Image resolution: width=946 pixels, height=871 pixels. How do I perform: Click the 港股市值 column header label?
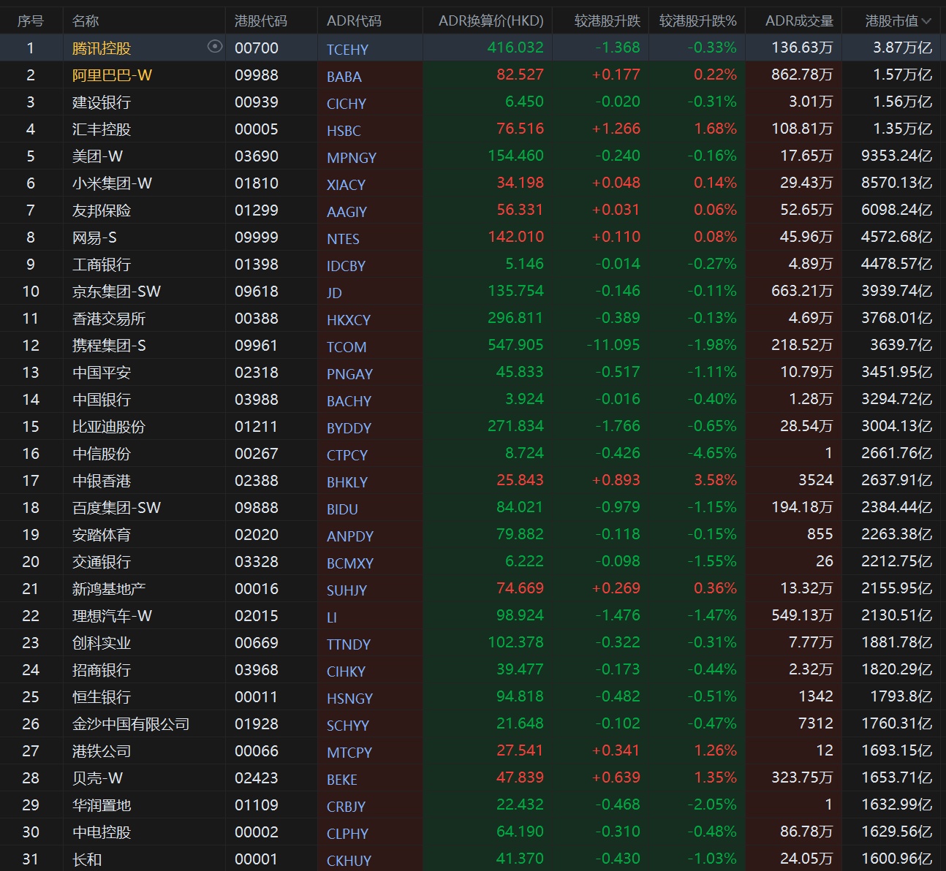[x=892, y=21]
